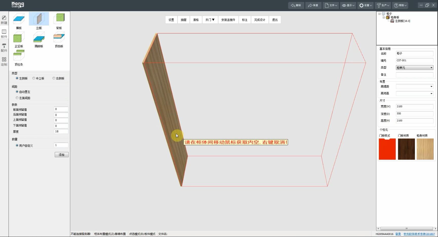Click 完成设计 in the canvas toolbar
This screenshot has width=438, height=237.
260,20
